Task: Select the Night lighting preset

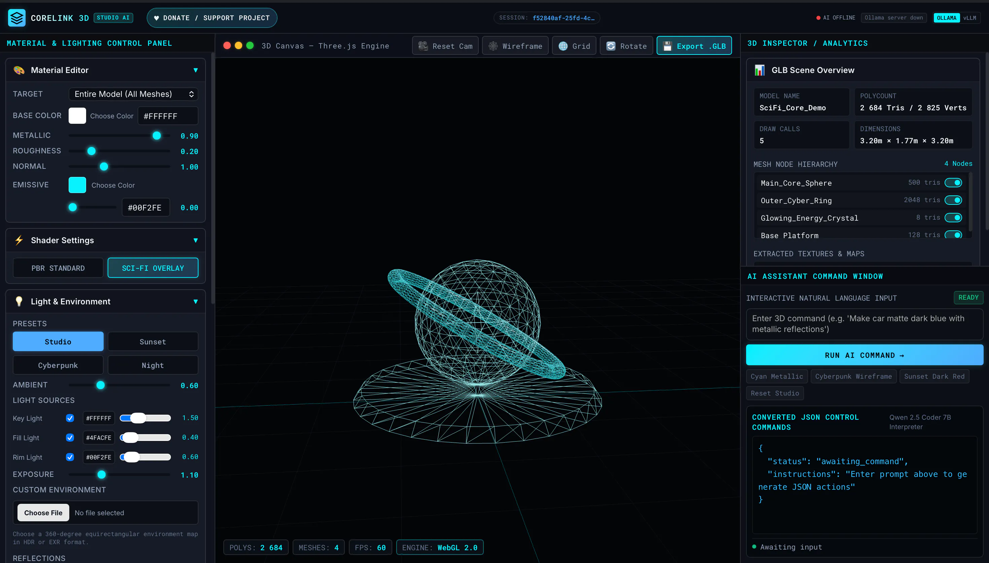Action: coord(153,365)
